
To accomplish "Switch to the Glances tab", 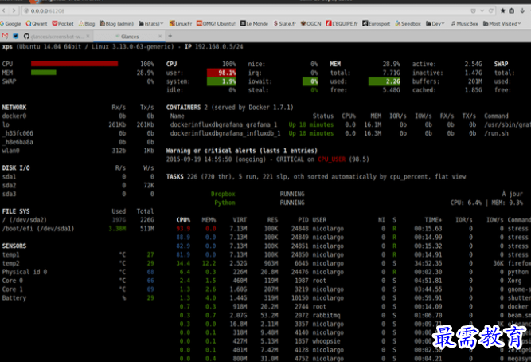I will [129, 37].
